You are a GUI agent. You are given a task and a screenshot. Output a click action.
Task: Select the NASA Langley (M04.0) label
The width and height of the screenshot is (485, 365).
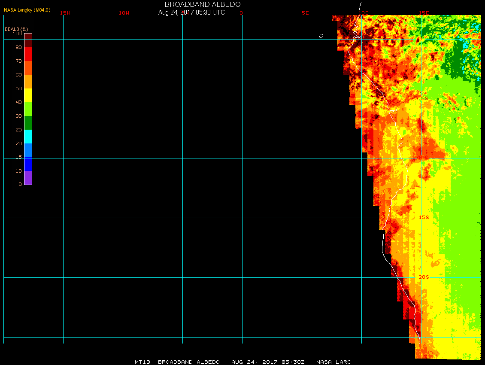[27, 10]
